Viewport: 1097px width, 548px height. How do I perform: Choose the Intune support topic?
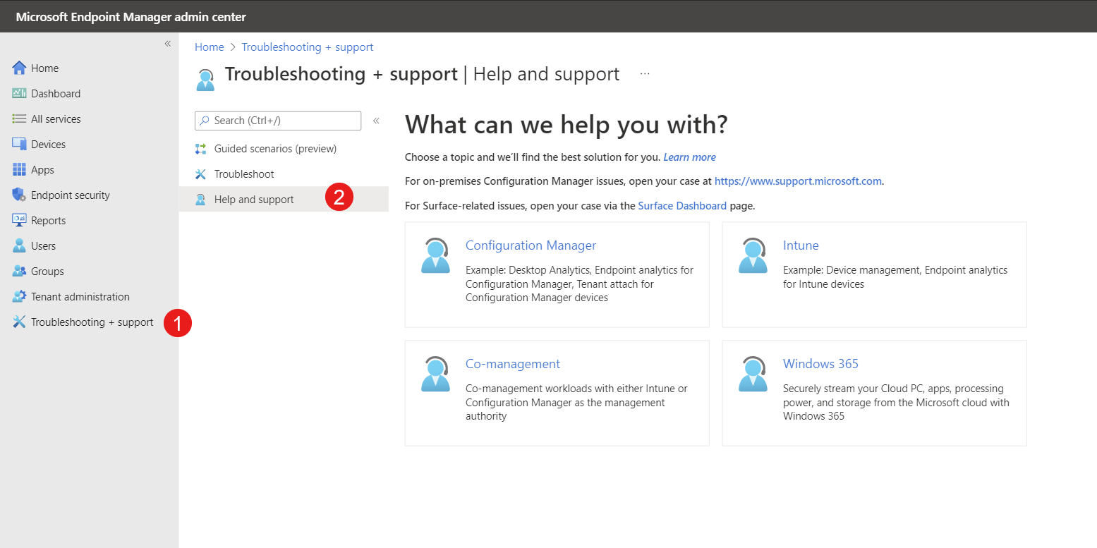point(801,245)
